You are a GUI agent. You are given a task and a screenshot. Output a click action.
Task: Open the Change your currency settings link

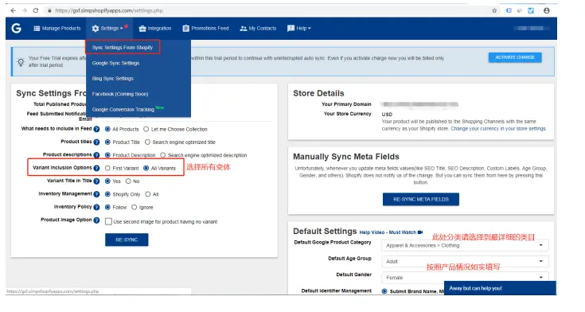point(498,128)
